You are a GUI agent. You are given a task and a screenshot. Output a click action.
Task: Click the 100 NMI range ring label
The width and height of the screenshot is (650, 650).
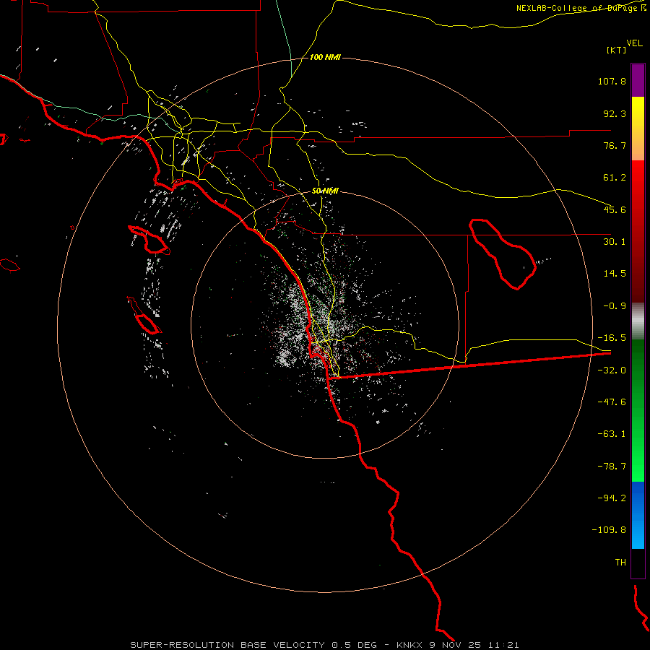pos(325,57)
